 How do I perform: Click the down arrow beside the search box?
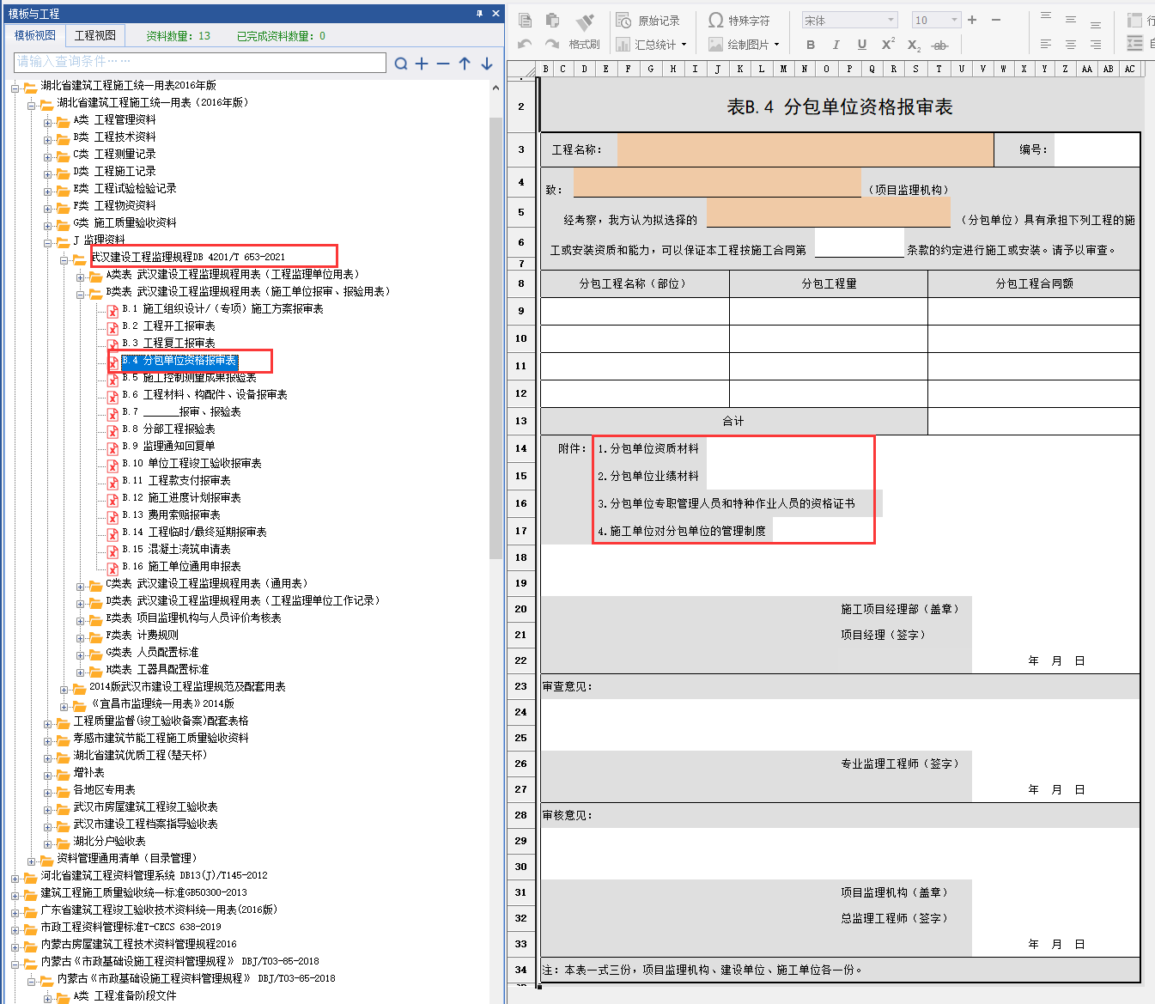[487, 64]
